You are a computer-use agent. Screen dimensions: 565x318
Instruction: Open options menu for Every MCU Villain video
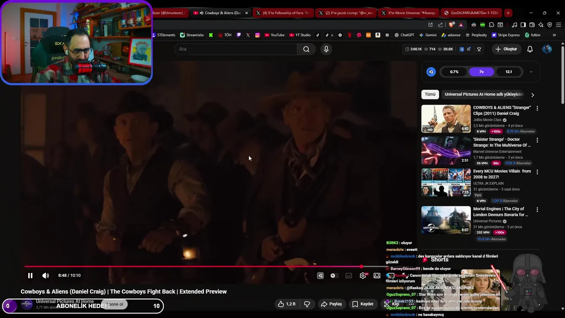pos(537,172)
